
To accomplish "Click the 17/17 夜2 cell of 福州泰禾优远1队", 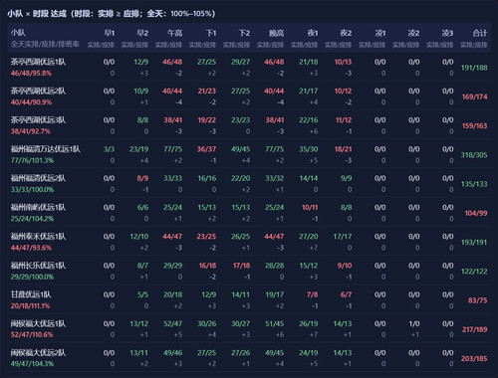I will [343, 237].
